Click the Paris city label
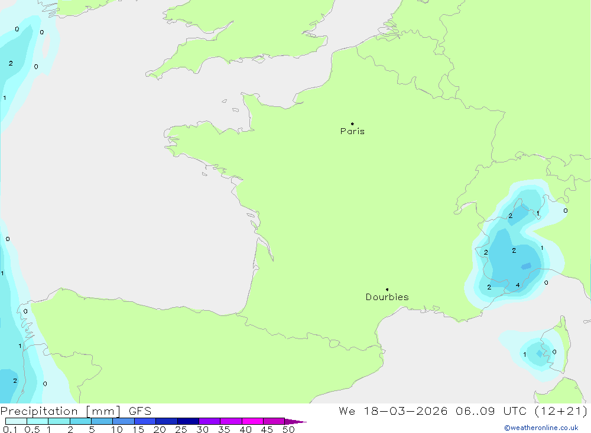This screenshot has width=591, height=433. pyautogui.click(x=352, y=131)
